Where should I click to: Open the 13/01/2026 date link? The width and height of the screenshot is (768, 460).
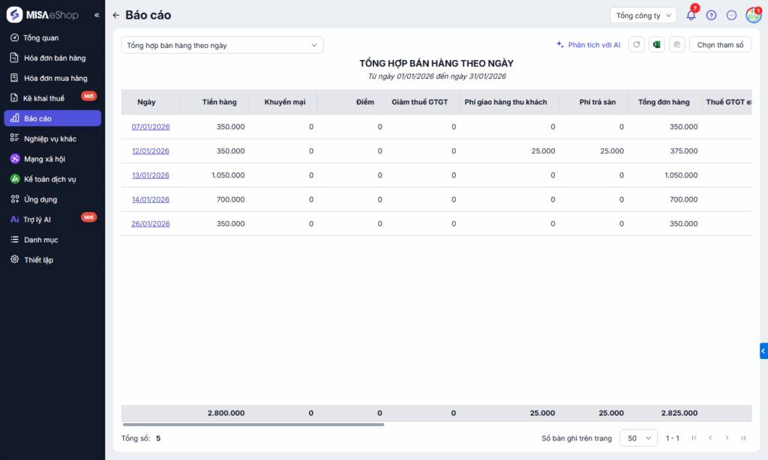[151, 175]
